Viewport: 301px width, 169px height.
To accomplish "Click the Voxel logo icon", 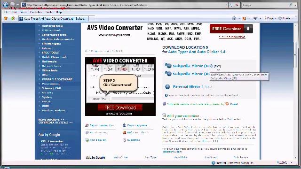I will [x=227, y=104].
